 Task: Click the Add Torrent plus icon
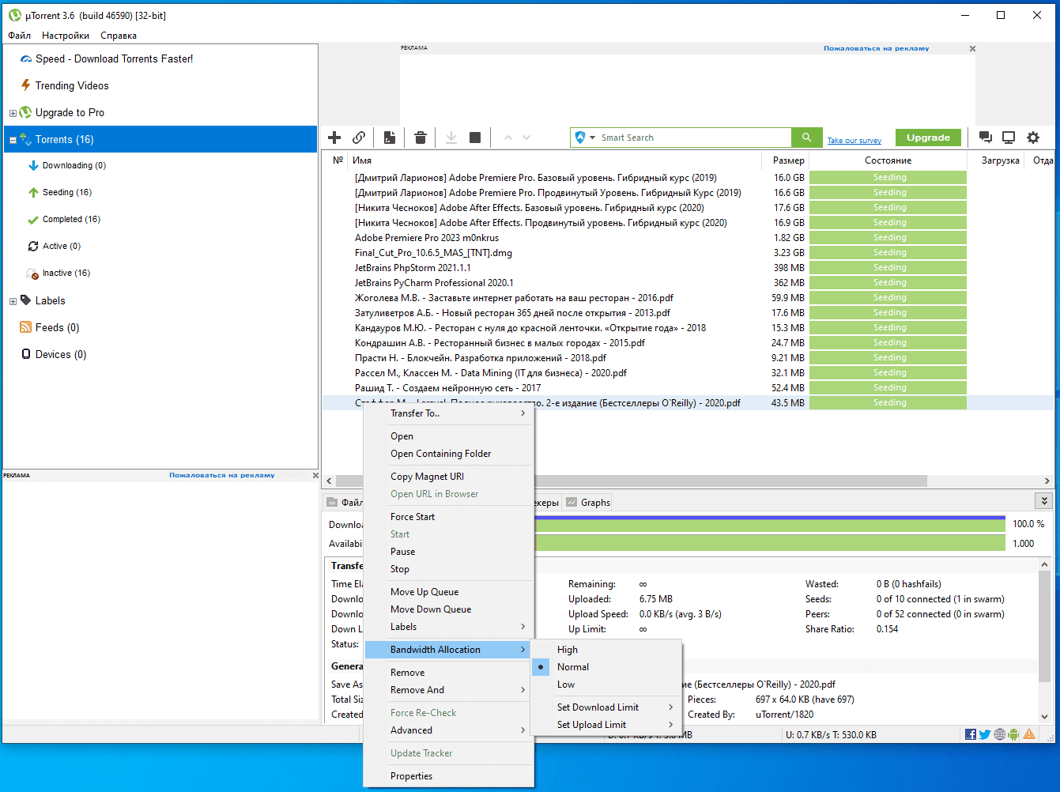(334, 138)
